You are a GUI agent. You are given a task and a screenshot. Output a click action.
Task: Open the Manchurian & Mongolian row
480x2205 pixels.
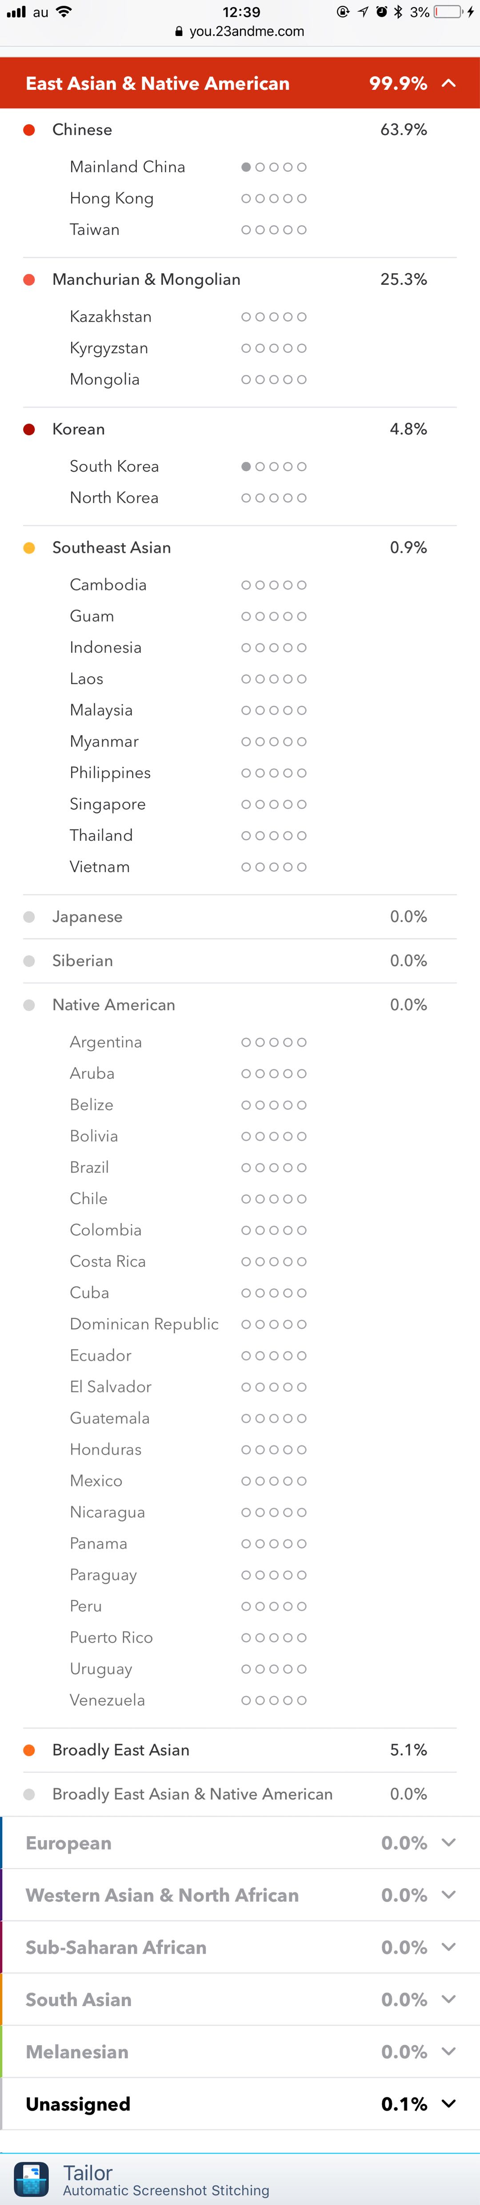click(240, 280)
